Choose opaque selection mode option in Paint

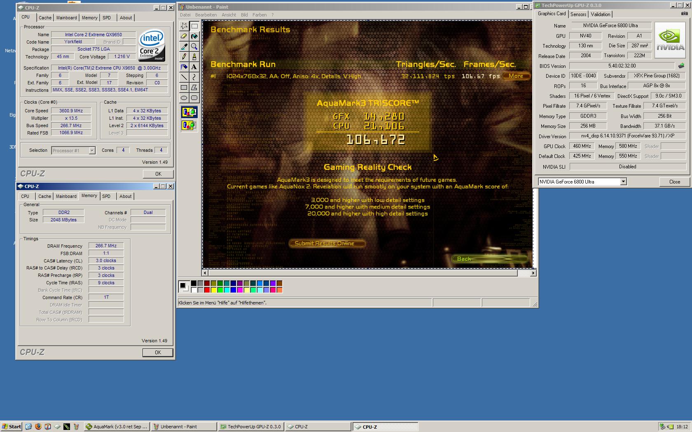click(189, 112)
